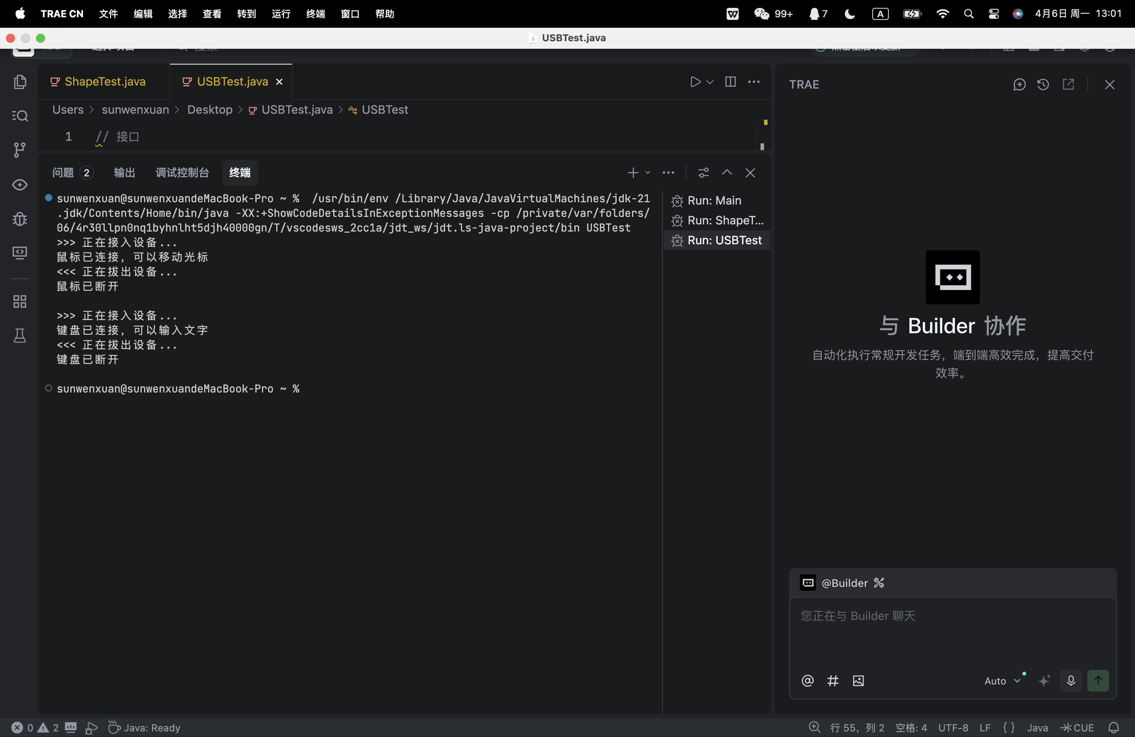Open the Testing flask icon in sidebar

(x=20, y=336)
